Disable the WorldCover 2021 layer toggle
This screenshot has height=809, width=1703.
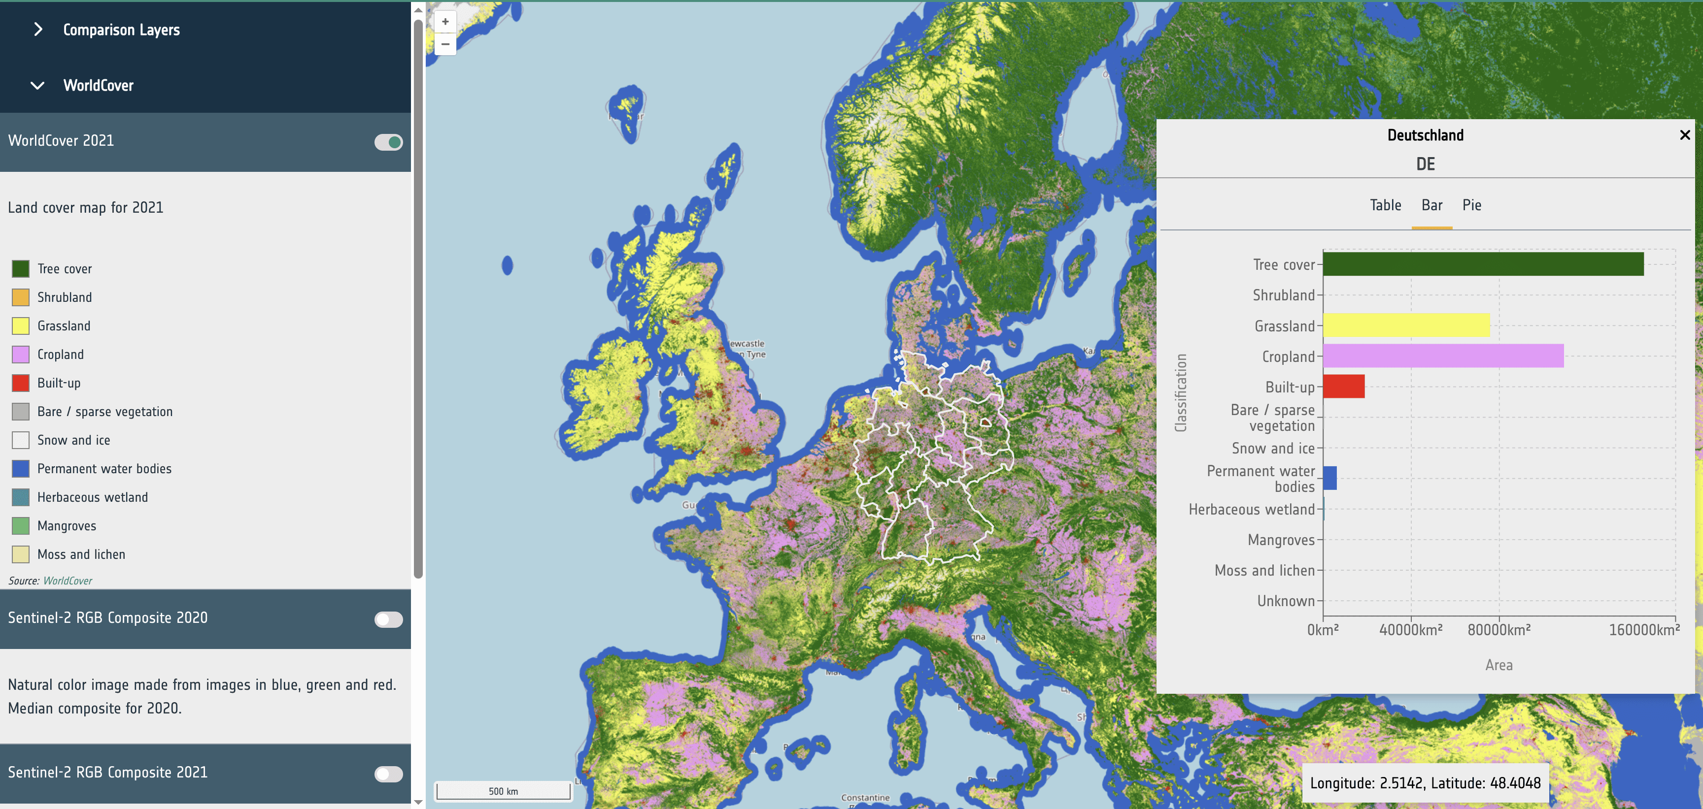[388, 142]
